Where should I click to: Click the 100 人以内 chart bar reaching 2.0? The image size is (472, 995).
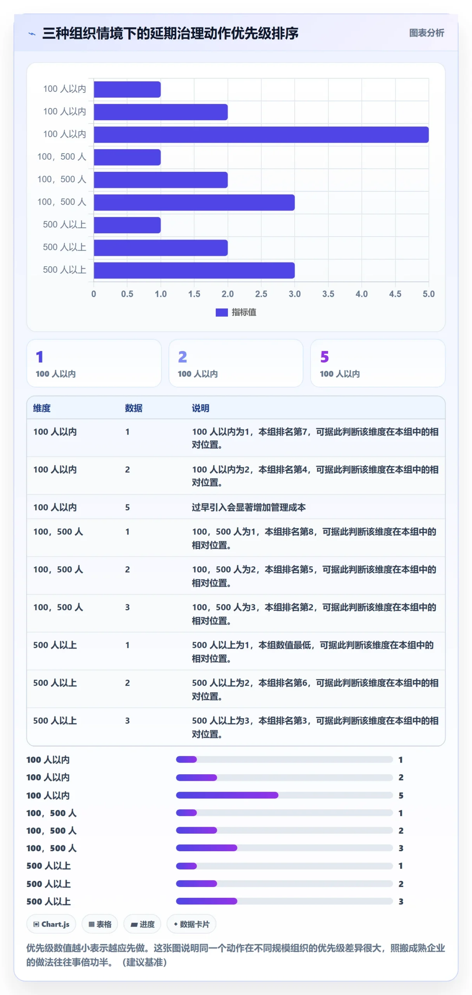coord(160,112)
